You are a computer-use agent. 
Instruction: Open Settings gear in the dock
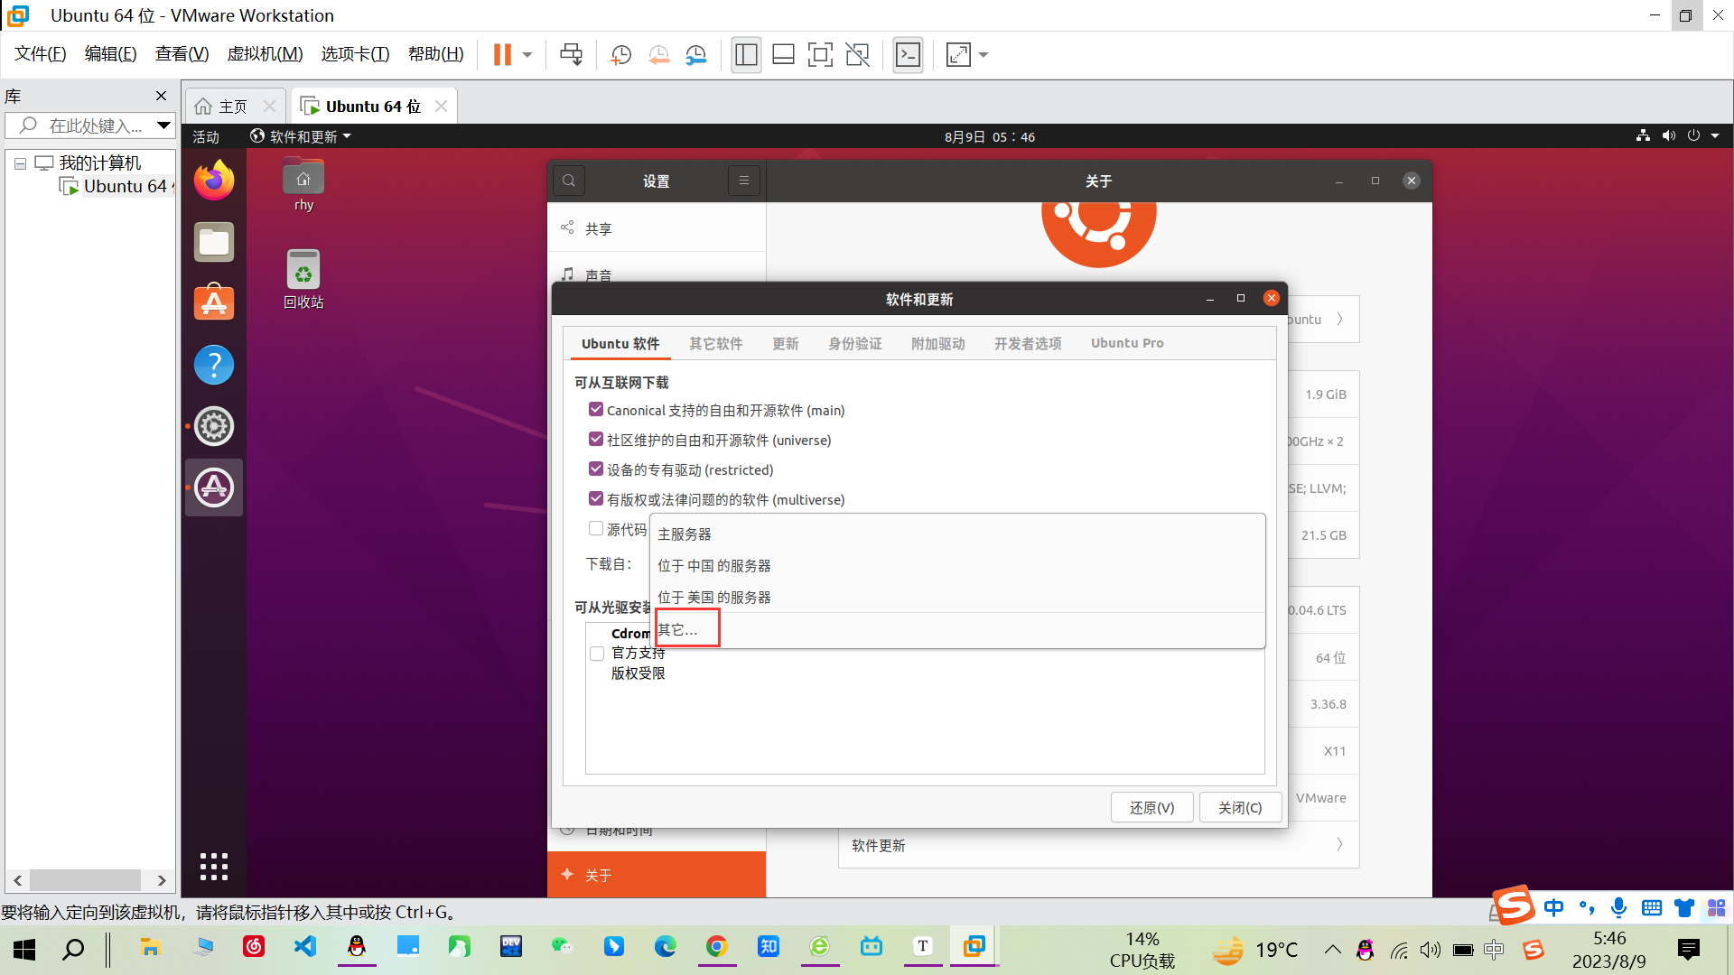214,426
